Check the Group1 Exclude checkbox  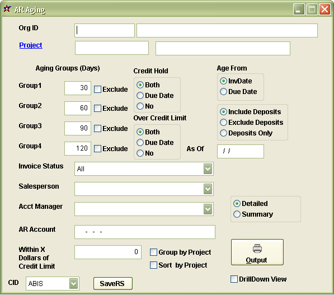(x=97, y=89)
